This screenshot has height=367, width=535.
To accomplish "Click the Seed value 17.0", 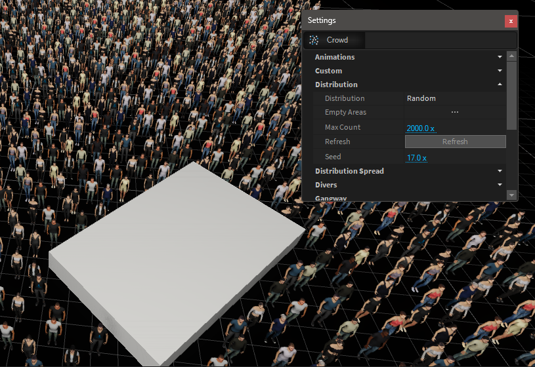I will [x=416, y=158].
